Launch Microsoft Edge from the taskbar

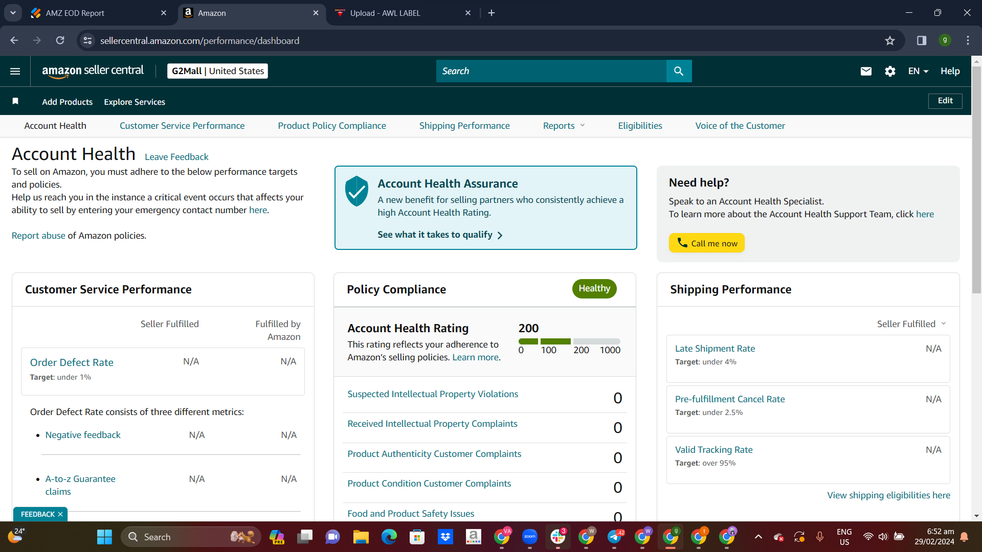389,537
